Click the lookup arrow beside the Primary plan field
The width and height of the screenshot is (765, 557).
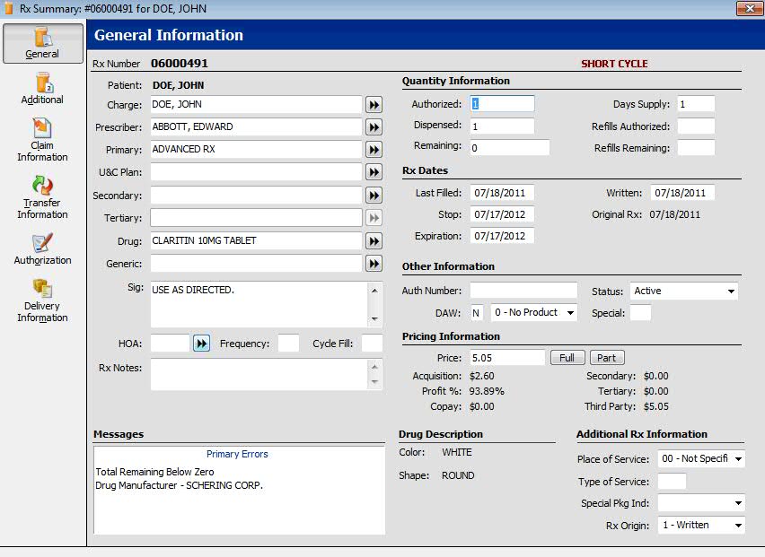(374, 150)
